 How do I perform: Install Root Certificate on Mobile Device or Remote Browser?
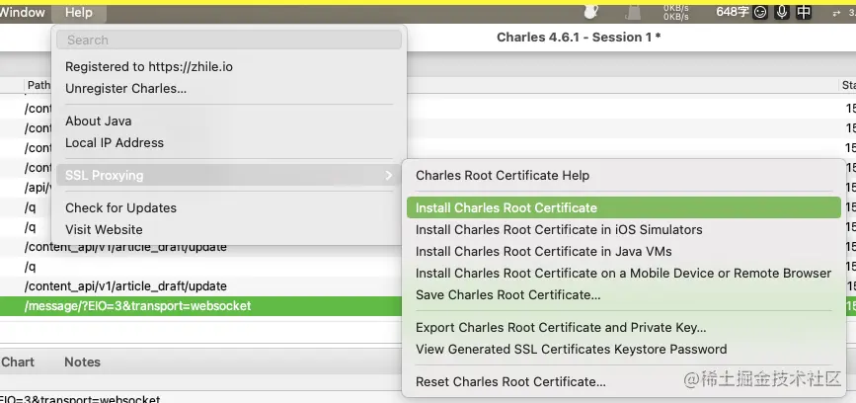[x=623, y=273]
